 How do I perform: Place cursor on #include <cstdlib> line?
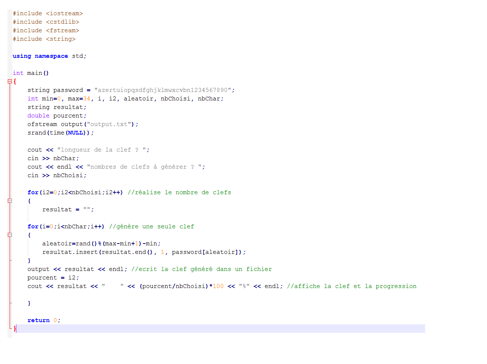(x=46, y=22)
